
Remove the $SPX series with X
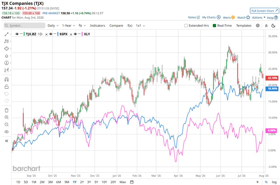[71, 34]
